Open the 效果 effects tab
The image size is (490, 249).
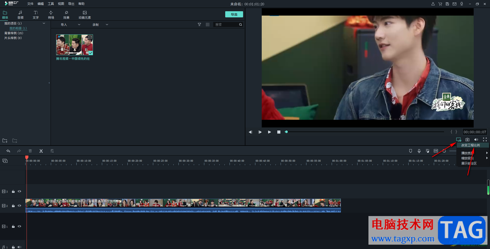[x=66, y=15]
